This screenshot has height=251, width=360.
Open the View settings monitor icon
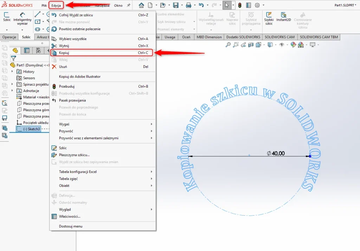tap(313, 45)
